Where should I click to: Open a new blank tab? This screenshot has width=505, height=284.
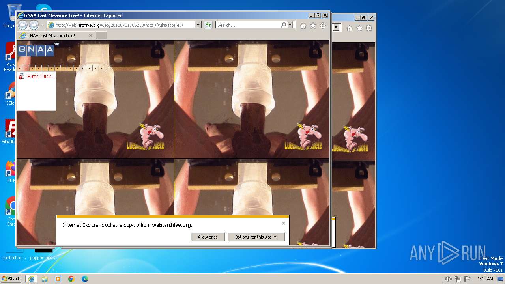coord(101,35)
